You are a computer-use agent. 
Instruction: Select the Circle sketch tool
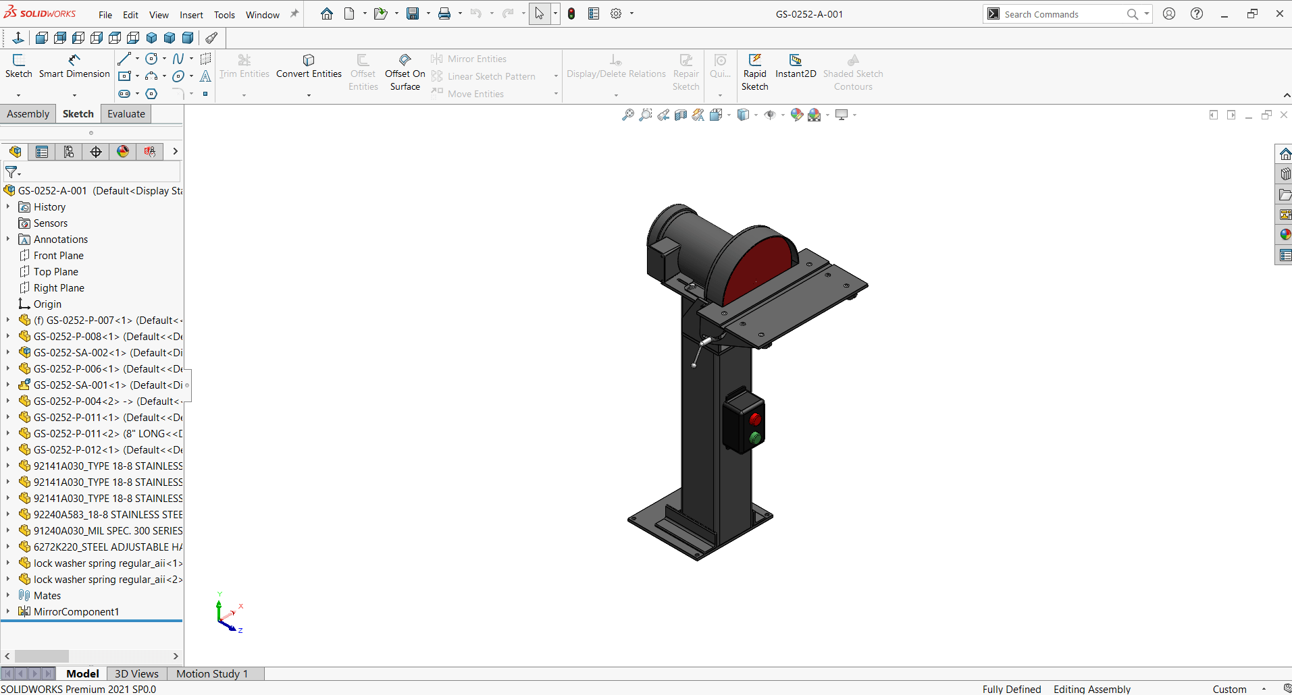coord(152,59)
